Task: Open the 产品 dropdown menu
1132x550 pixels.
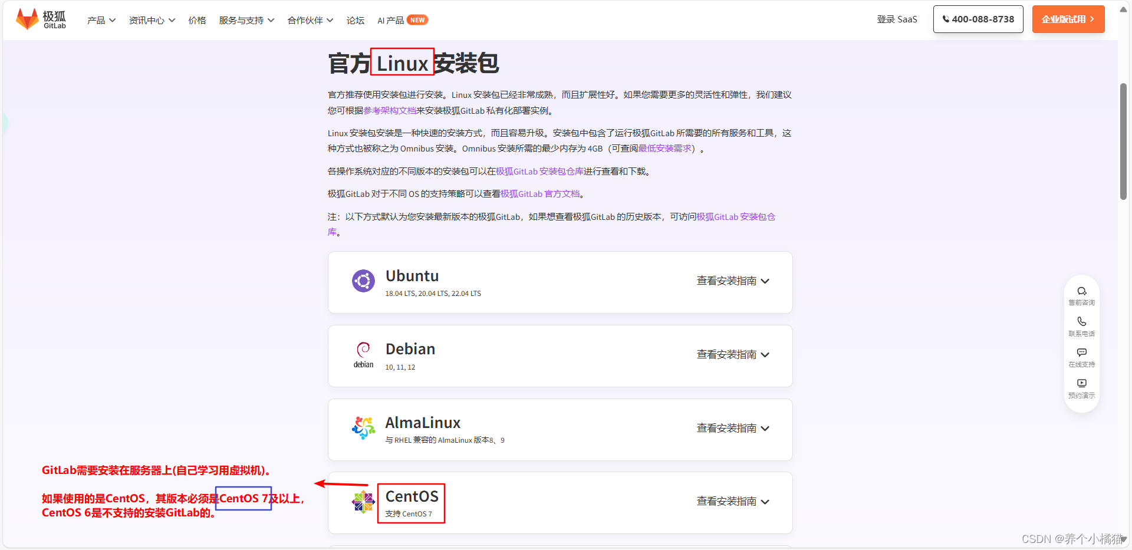Action: pos(101,20)
